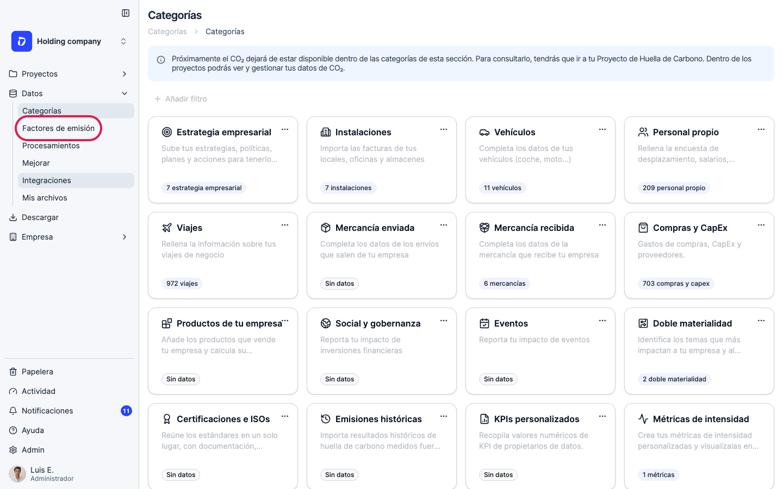The height and width of the screenshot is (489, 783).
Task: Open the Holding company switcher chevrons
Action: 123,41
